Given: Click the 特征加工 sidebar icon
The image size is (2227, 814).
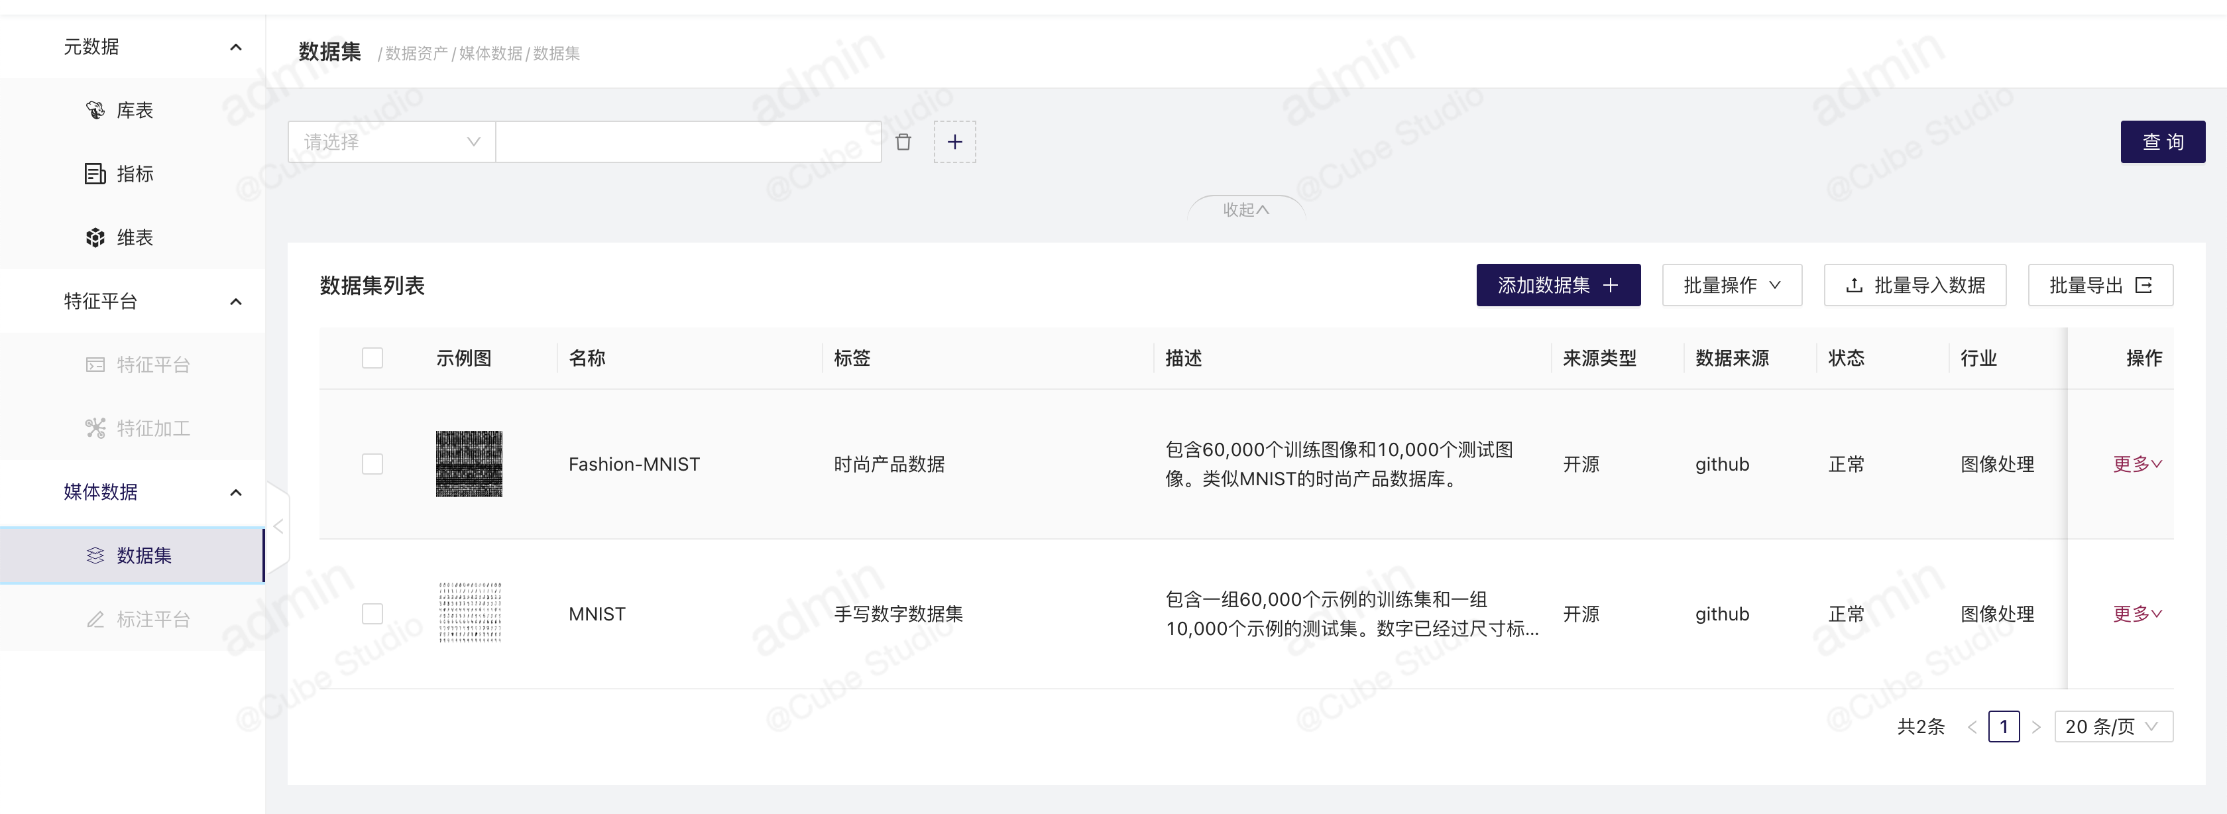Looking at the screenshot, I should point(95,428).
